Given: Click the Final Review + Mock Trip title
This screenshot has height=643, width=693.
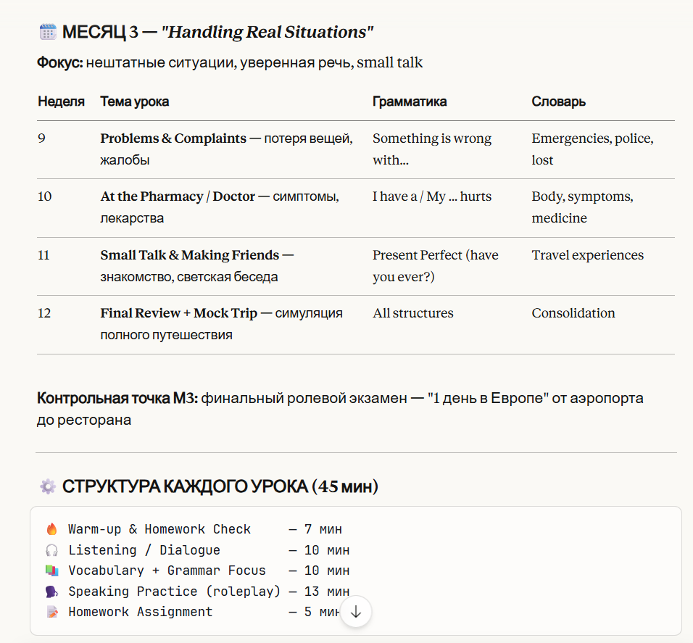Looking at the screenshot, I should pos(178,313).
